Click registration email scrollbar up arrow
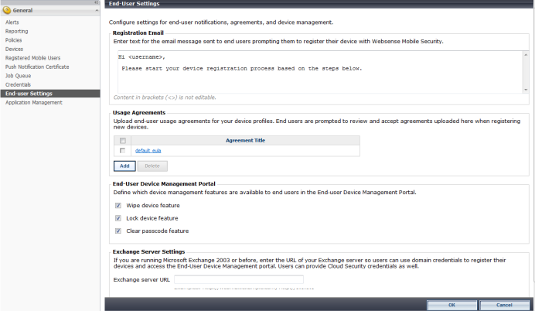Viewport: 535px width, 311px height. click(526, 55)
